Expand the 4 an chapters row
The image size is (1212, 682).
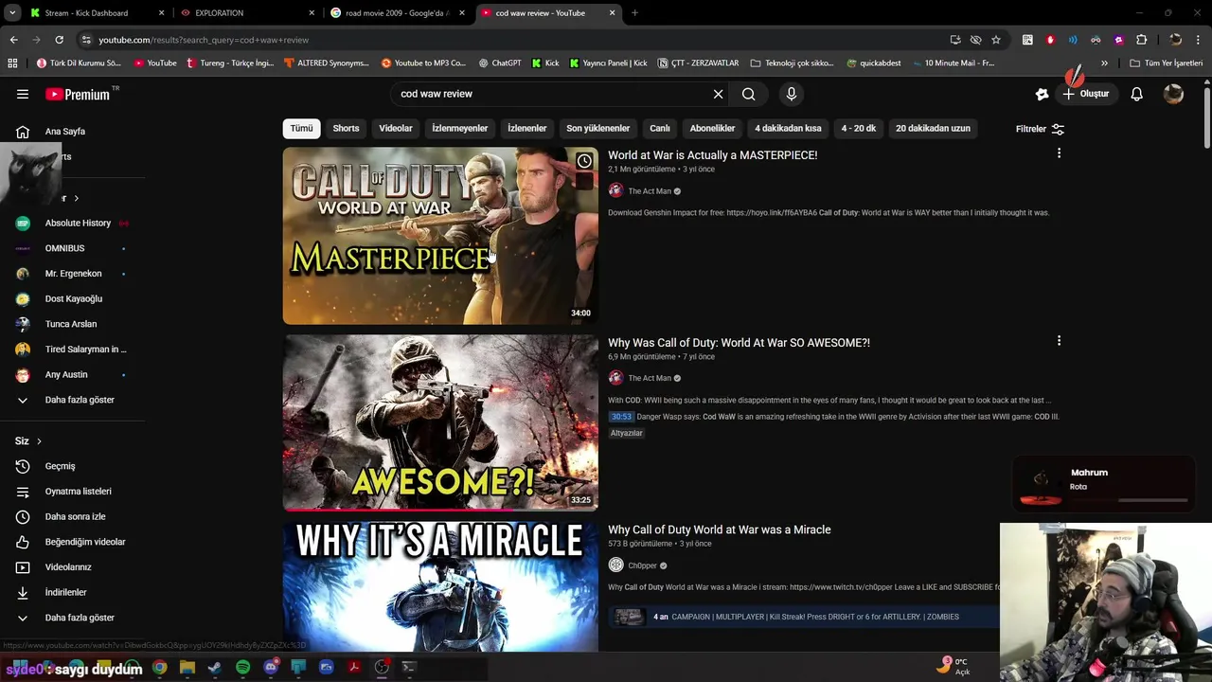[803, 617]
